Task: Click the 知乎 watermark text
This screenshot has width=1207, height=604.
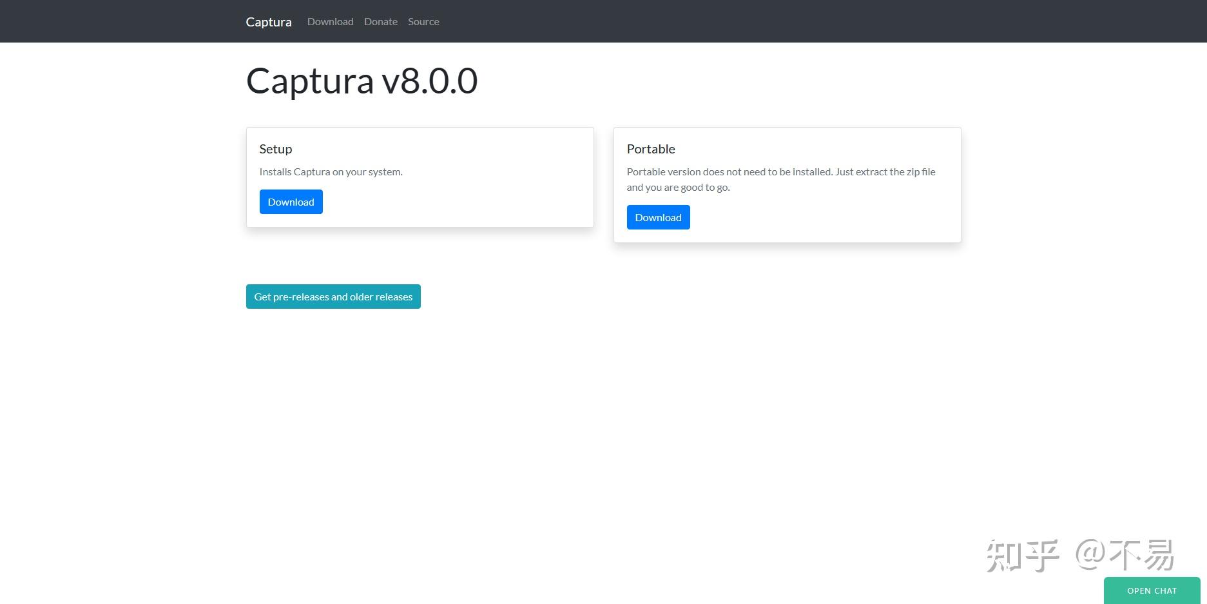Action: pyautogui.click(x=1023, y=556)
